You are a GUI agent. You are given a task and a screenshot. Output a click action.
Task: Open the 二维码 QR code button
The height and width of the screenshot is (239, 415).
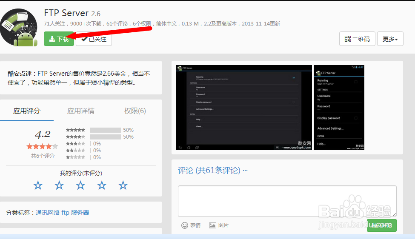point(357,39)
